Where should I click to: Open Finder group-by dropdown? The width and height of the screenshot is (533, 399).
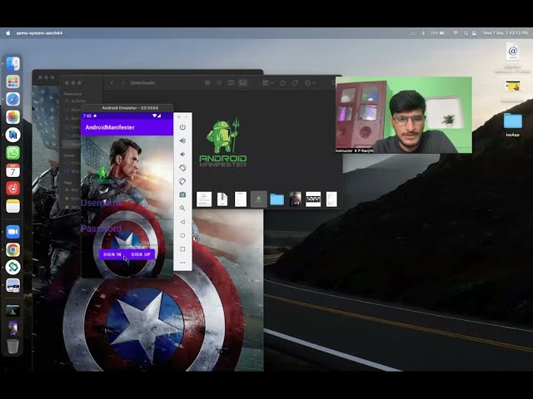[x=267, y=83]
